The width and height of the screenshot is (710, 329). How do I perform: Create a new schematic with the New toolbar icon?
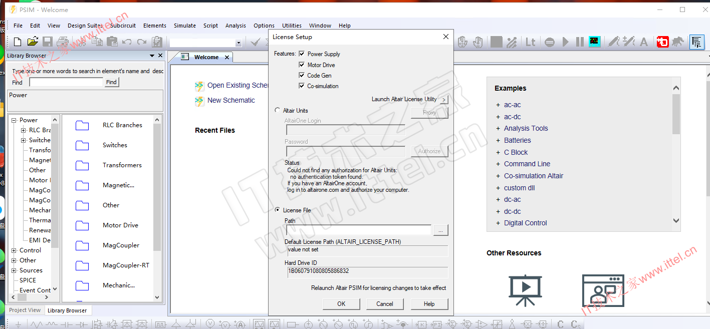point(18,42)
